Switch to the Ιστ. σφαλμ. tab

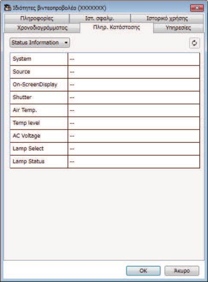[100, 18]
